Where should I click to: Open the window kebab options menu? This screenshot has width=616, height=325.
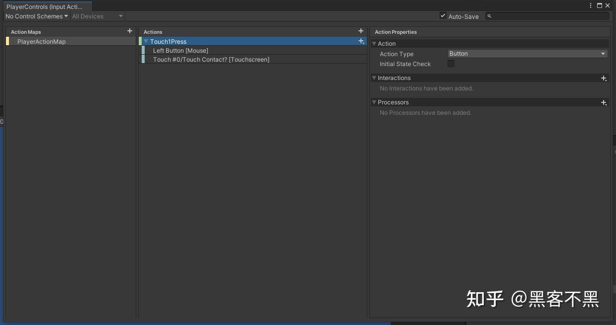pos(591,6)
